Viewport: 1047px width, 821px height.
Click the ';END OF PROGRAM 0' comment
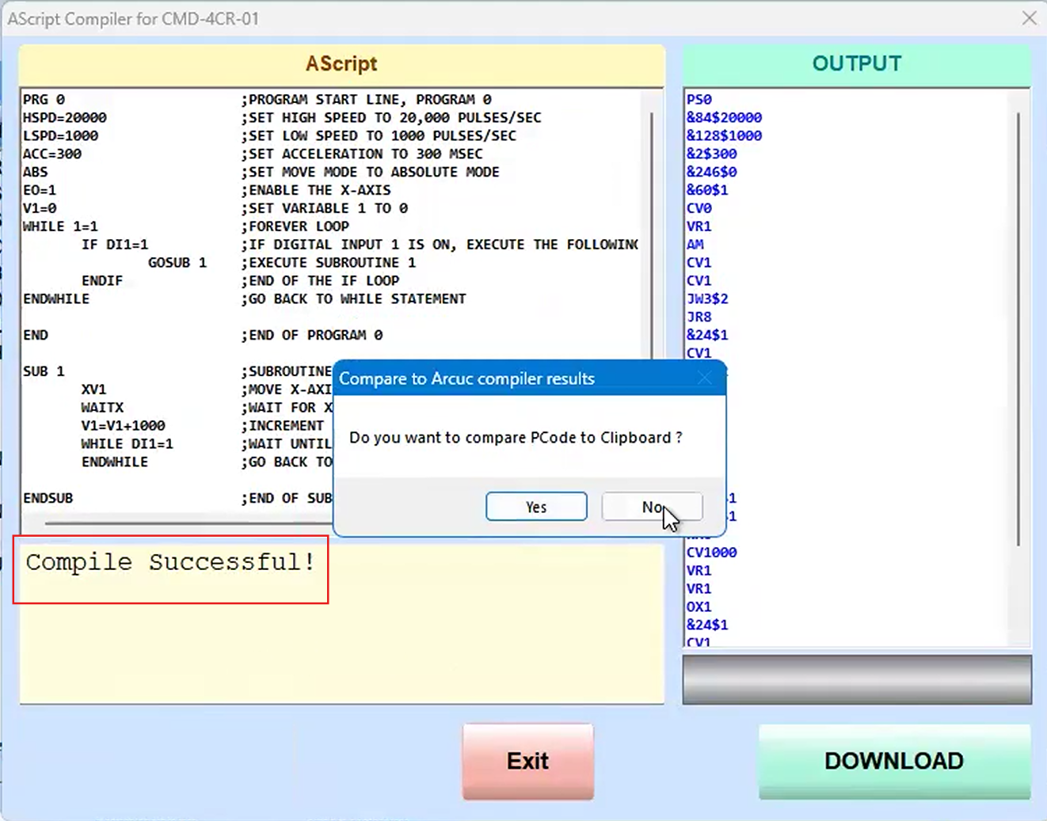[312, 336]
